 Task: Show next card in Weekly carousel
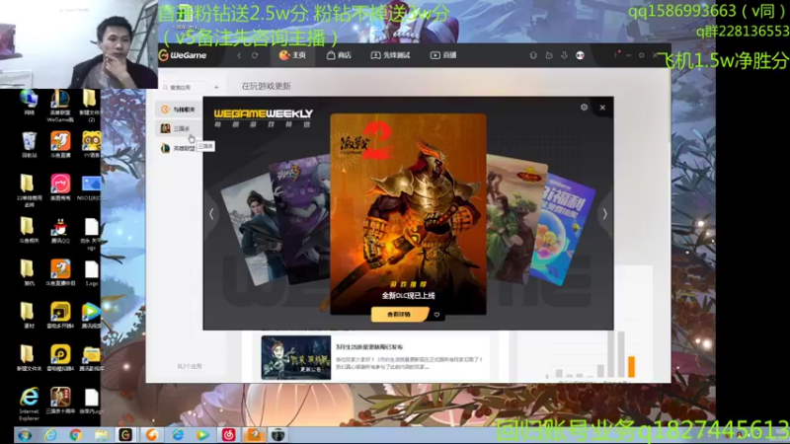point(604,214)
